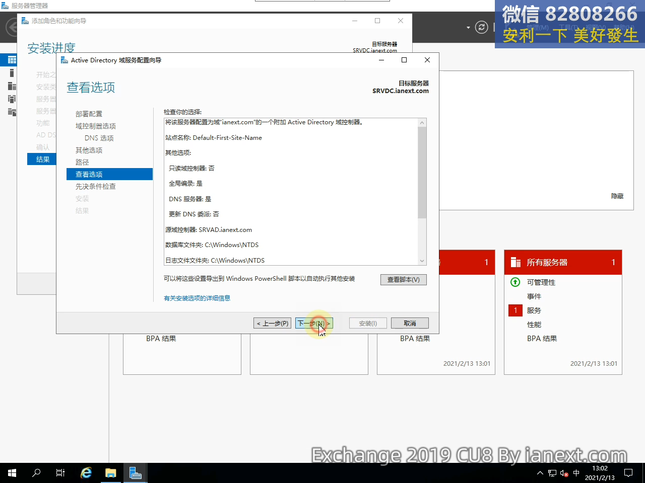This screenshot has height=483, width=645.
Task: Click the Global Catalog (全局编录: 是) line
Action: coord(185,184)
